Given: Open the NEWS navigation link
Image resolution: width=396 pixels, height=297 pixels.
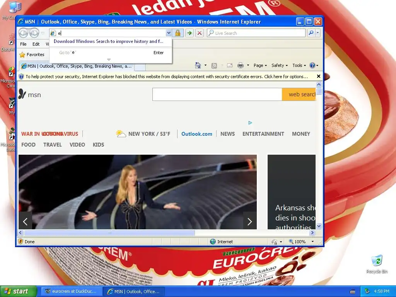Looking at the screenshot, I should click(227, 134).
